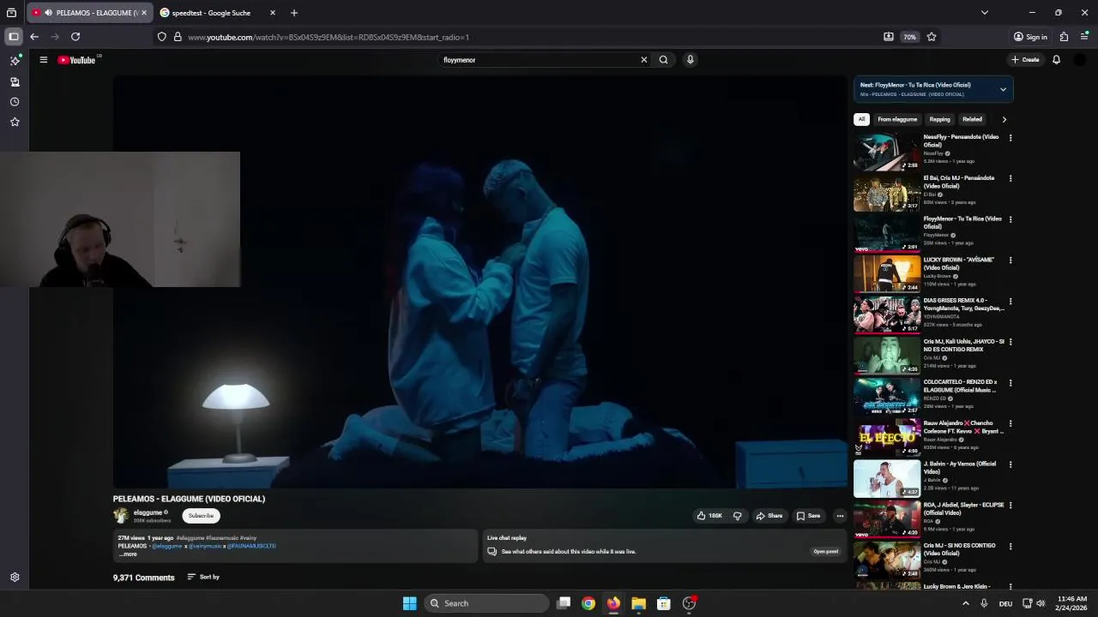Expand the description with ...more
Image resolution: width=1098 pixels, height=617 pixels.
(128, 554)
